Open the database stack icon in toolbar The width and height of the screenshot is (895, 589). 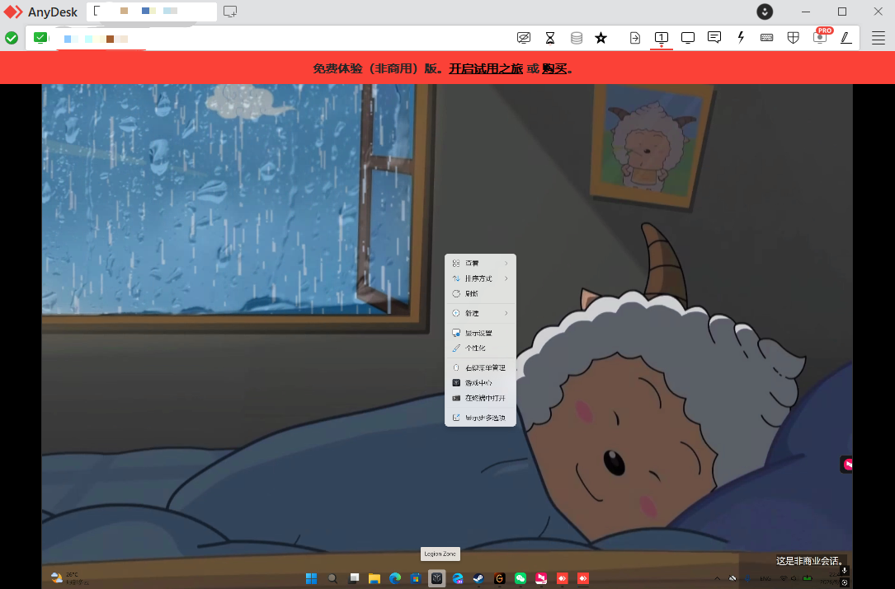[577, 38]
